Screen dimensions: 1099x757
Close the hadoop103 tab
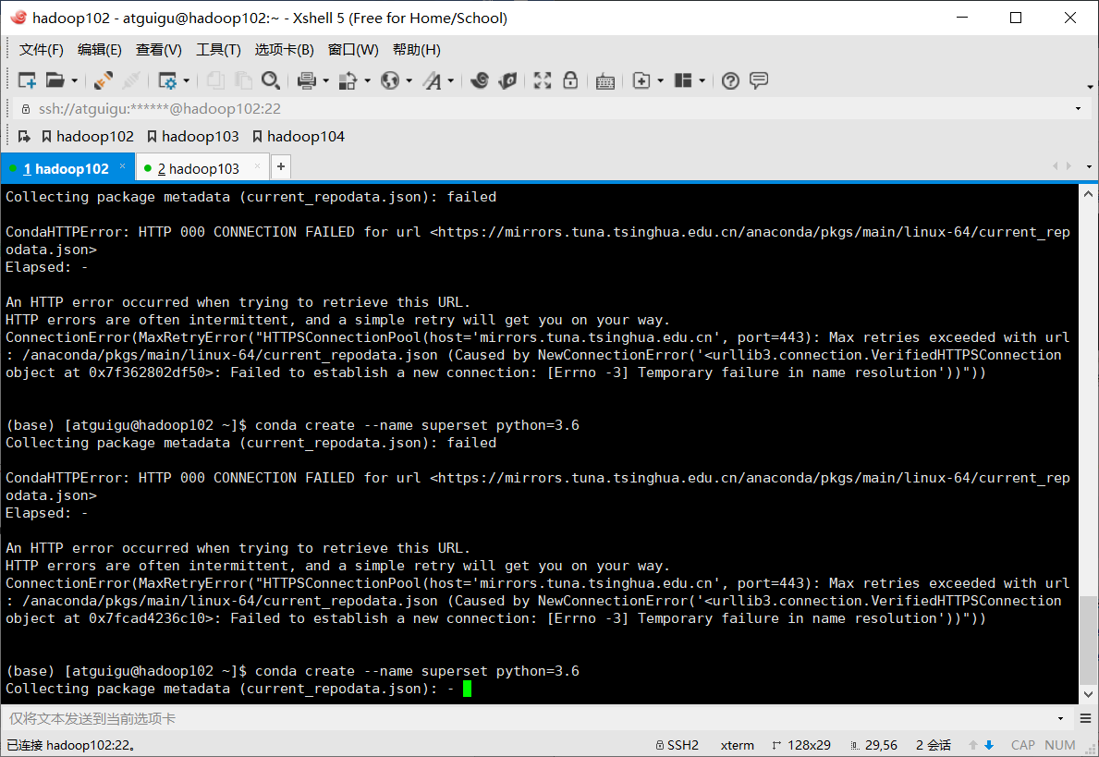(x=257, y=166)
